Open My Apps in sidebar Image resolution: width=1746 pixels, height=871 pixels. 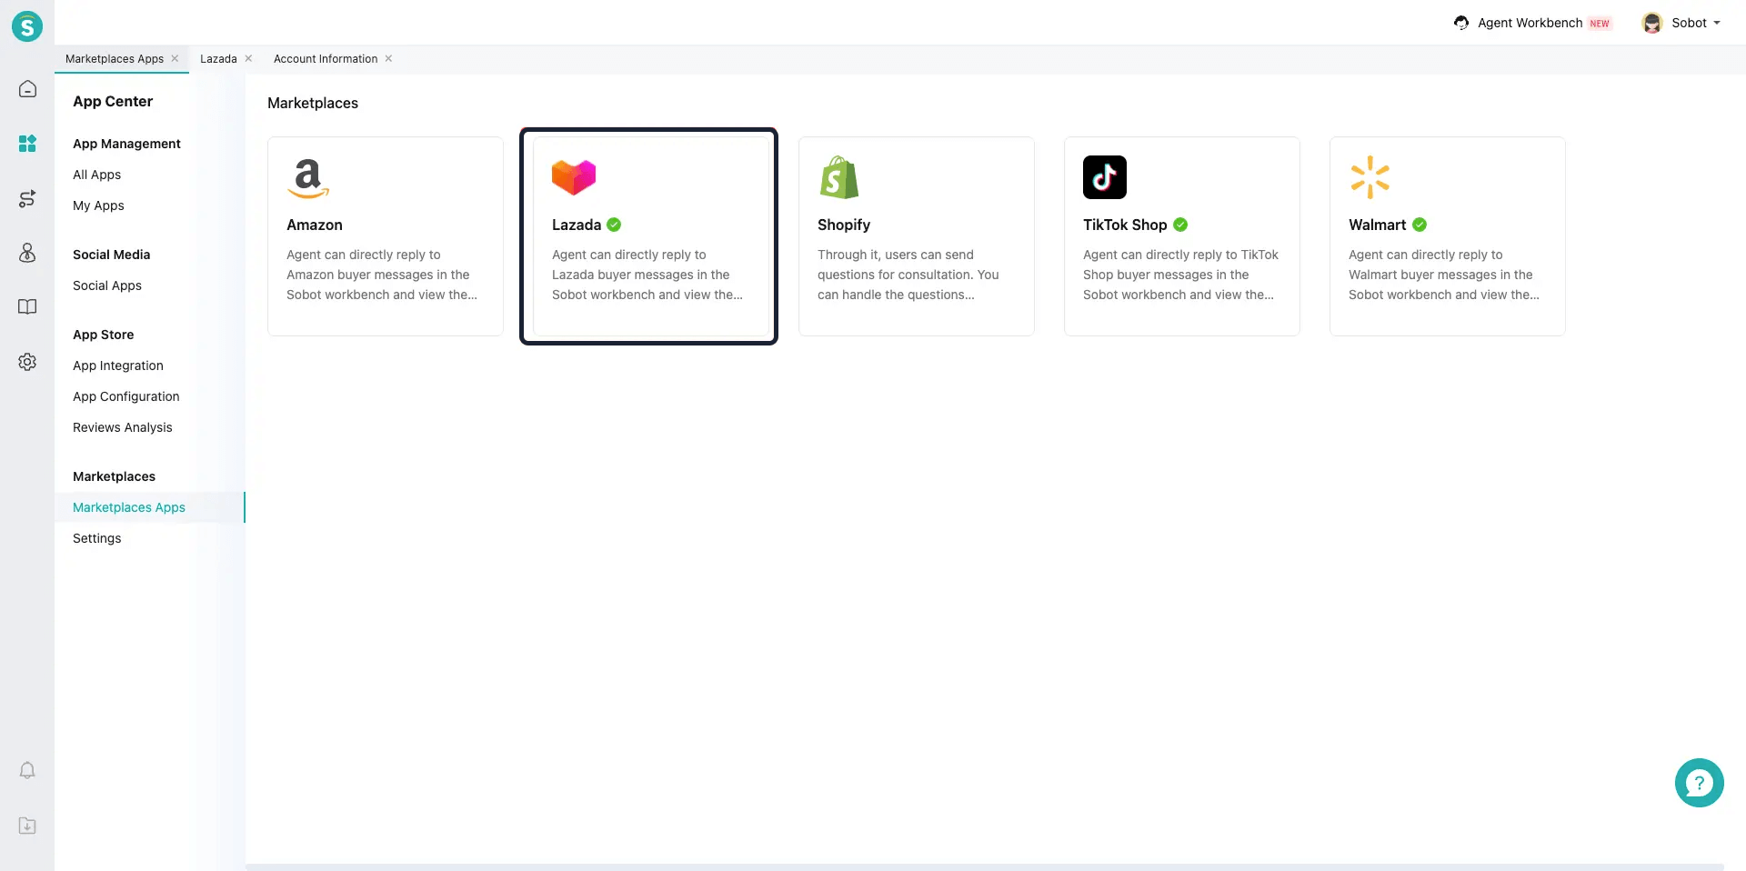pos(98,205)
